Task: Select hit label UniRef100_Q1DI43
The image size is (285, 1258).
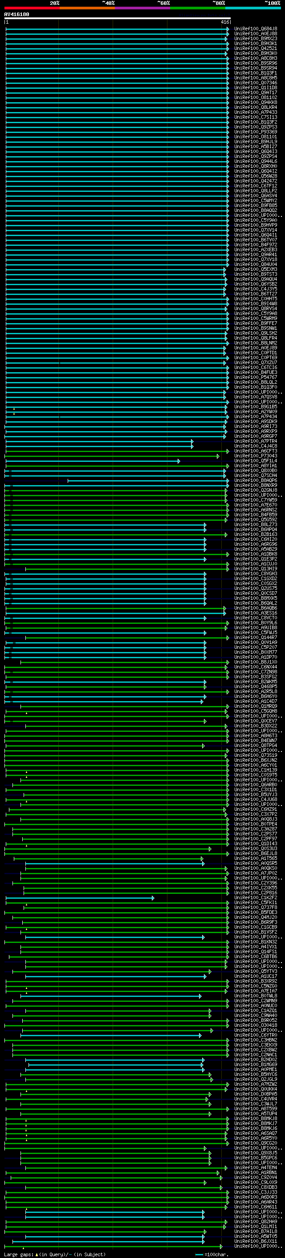Action: 256,844
